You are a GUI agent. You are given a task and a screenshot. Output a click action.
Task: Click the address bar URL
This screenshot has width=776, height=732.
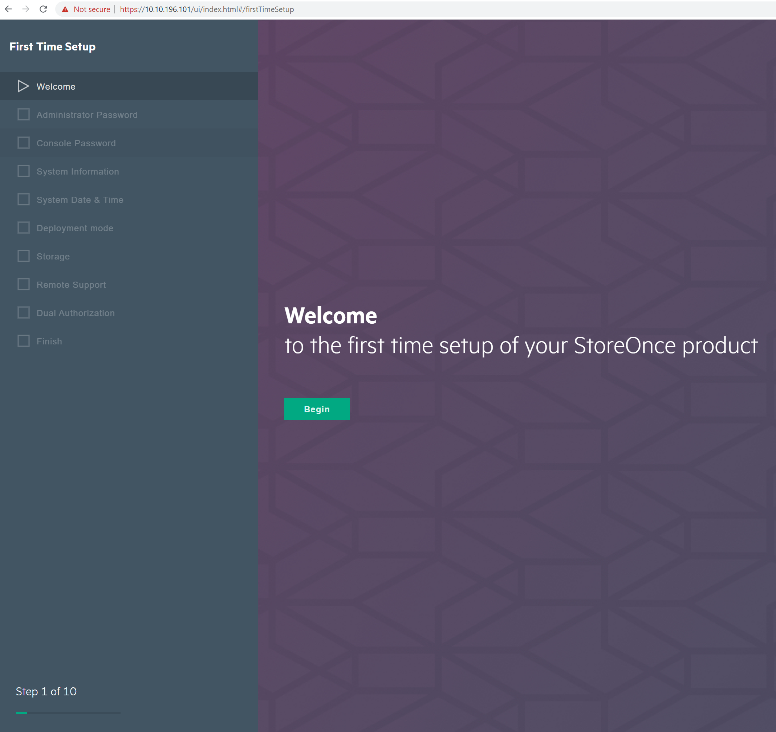207,9
